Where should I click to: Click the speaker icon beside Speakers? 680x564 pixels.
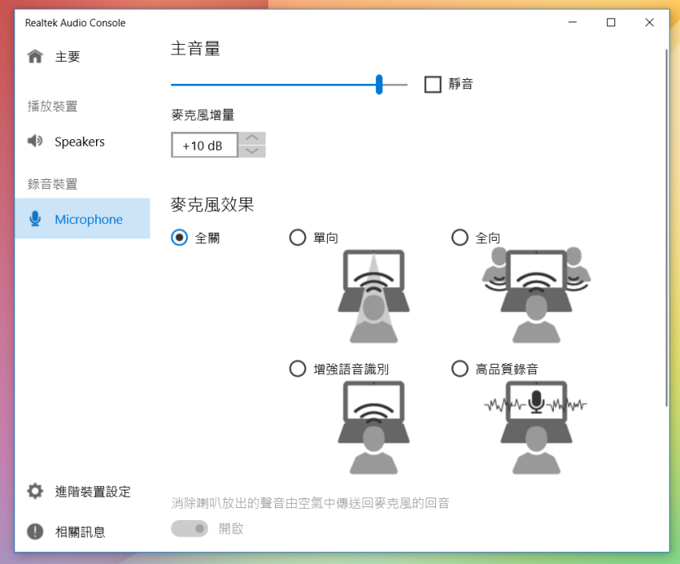tap(35, 141)
